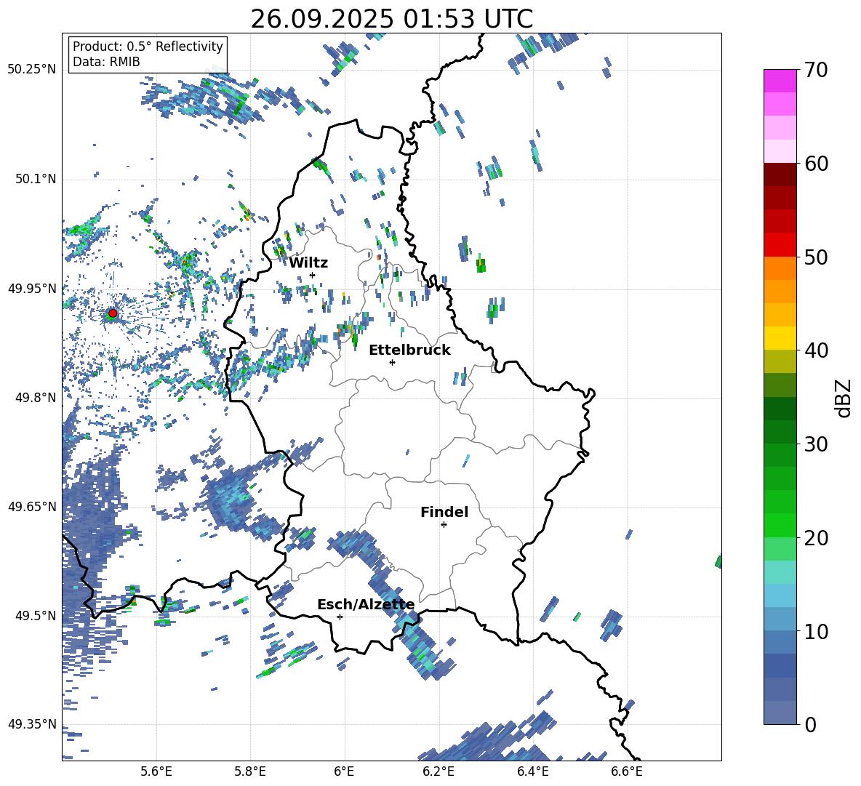
Task: Click the Findel city label
Action: pos(444,512)
